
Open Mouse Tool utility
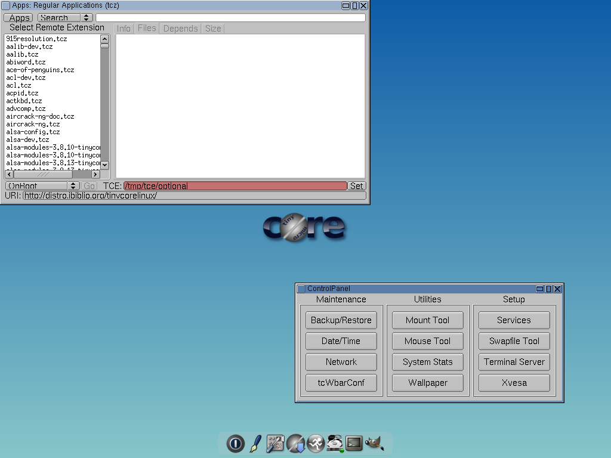pyautogui.click(x=427, y=341)
